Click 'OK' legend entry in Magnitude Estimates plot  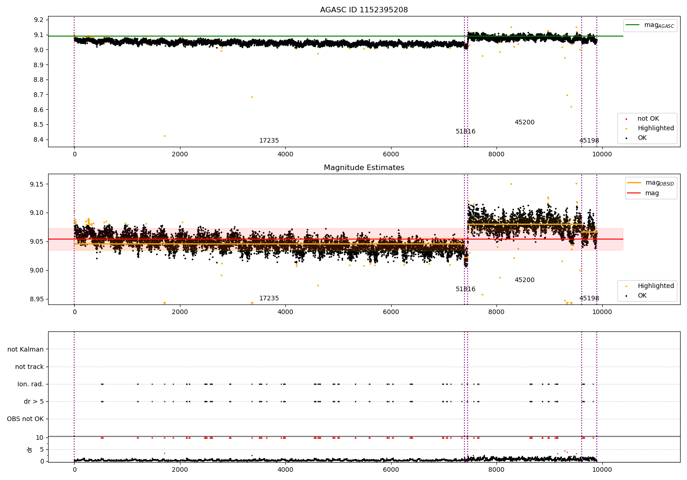point(642,296)
